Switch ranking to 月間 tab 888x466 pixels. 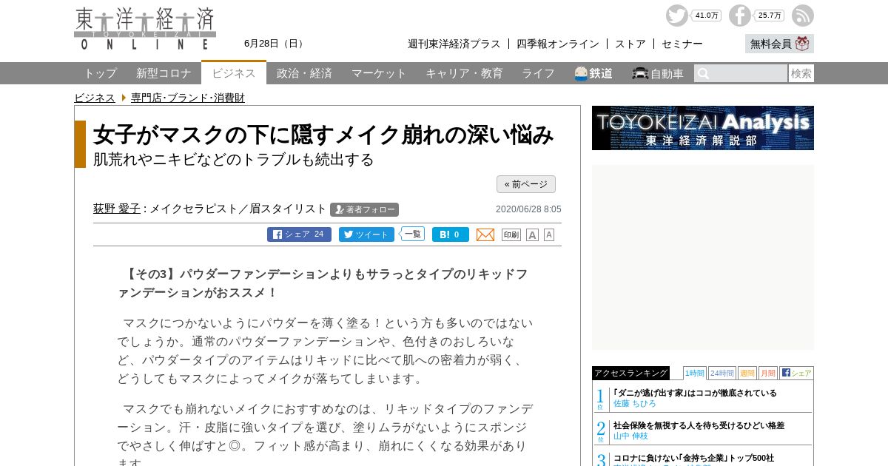pos(768,373)
